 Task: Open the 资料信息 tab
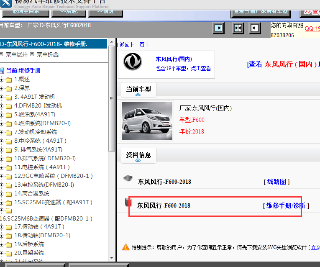click(x=138, y=156)
